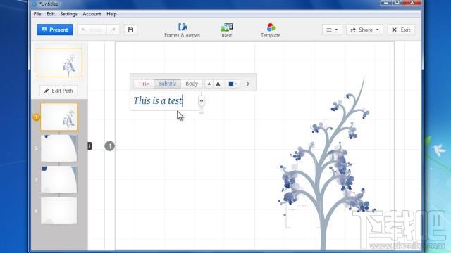The image size is (451, 253).
Task: Open the Template chooser
Action: pyautogui.click(x=271, y=30)
